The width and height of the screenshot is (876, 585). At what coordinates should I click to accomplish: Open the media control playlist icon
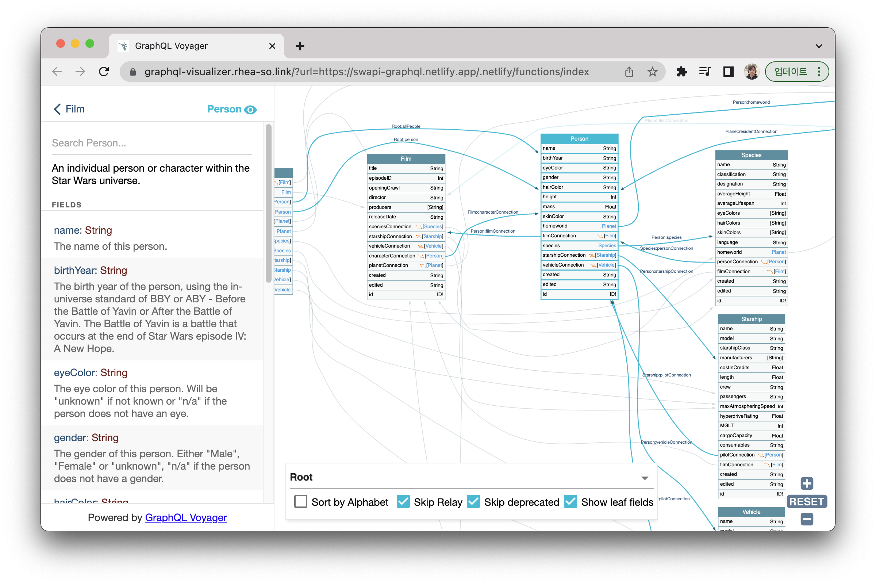tap(704, 72)
